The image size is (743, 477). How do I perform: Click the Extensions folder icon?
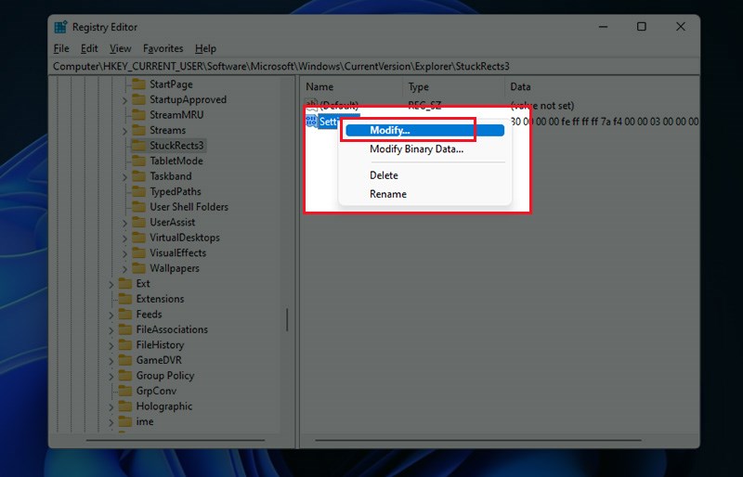(x=125, y=299)
